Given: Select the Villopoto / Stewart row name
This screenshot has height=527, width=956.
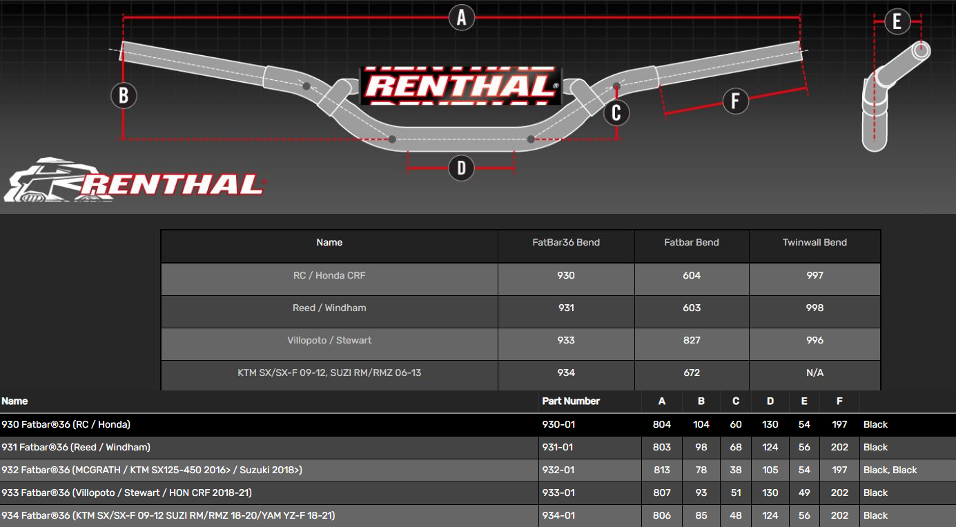Looking at the screenshot, I should (329, 340).
